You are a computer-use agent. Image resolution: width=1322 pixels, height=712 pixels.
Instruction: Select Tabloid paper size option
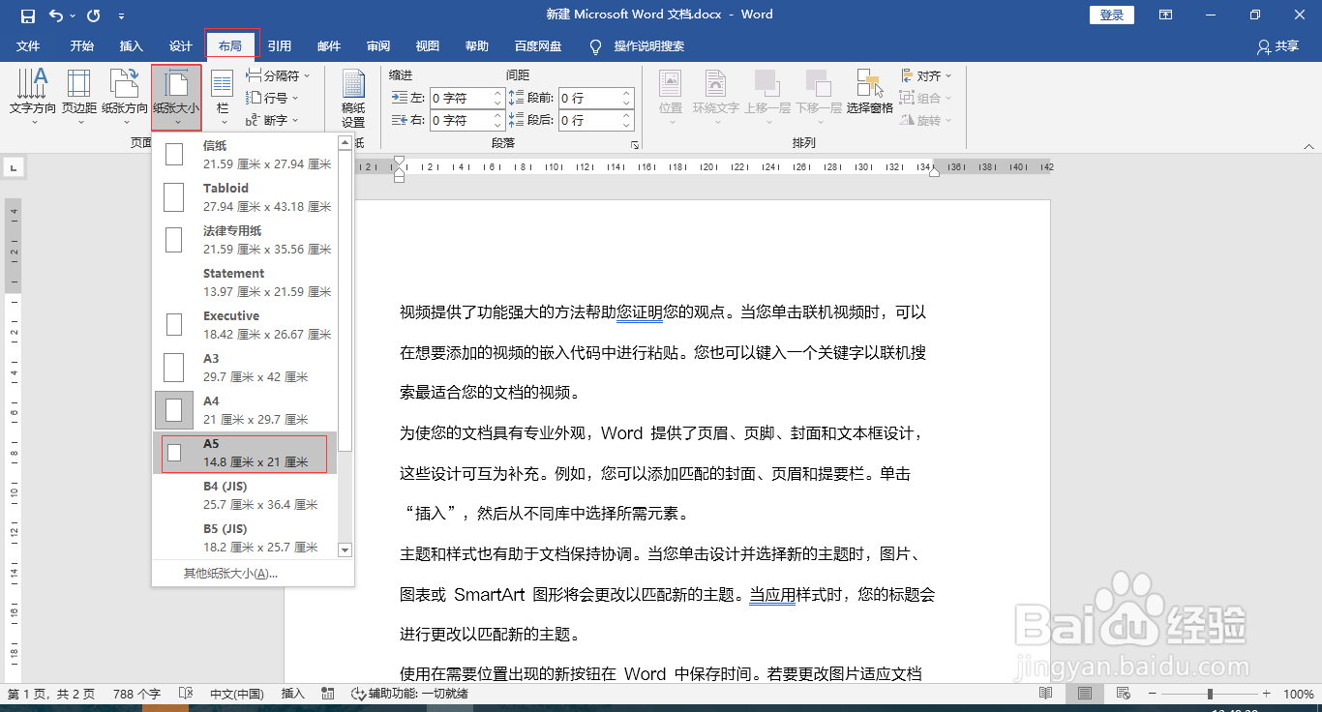tap(246, 197)
